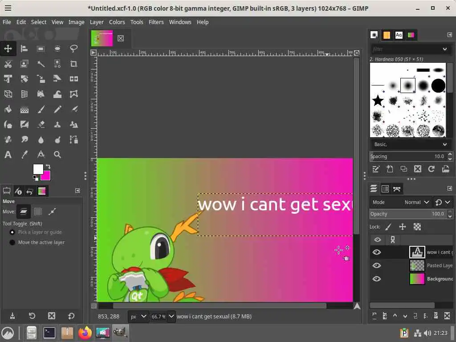Toggle lock position and size
The image size is (456, 342).
pyautogui.click(x=403, y=227)
